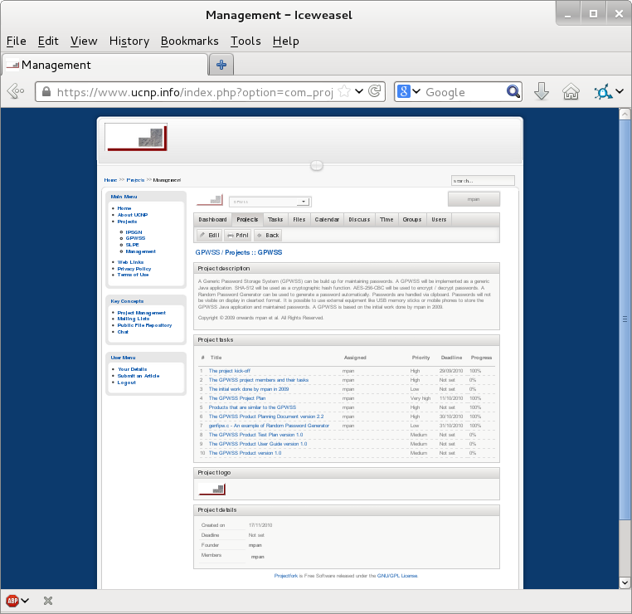Open the Bookmarks menu

(189, 41)
